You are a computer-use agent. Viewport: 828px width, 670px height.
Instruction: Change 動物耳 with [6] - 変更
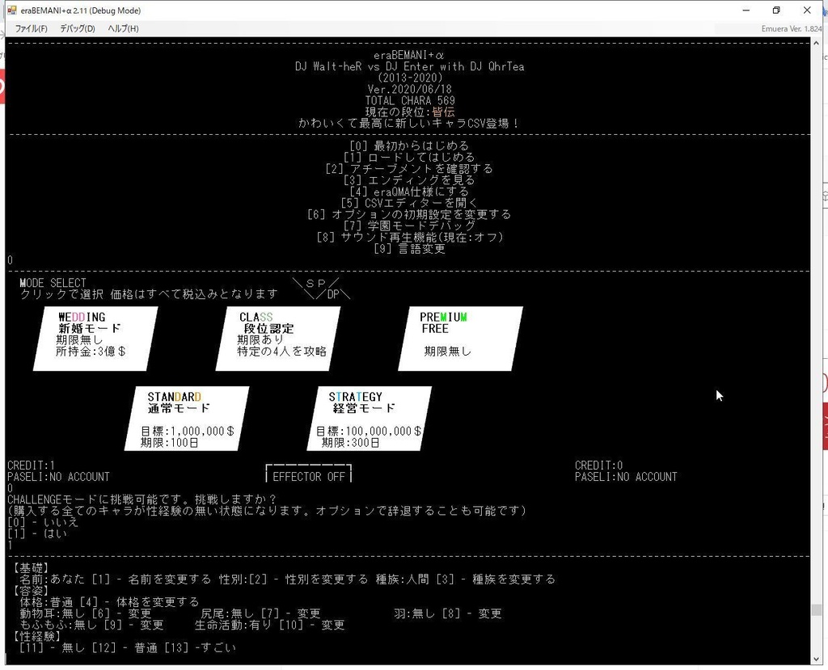click(121, 614)
